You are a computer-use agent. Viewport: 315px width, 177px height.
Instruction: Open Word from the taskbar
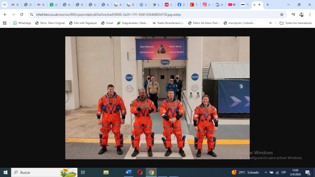point(129,172)
